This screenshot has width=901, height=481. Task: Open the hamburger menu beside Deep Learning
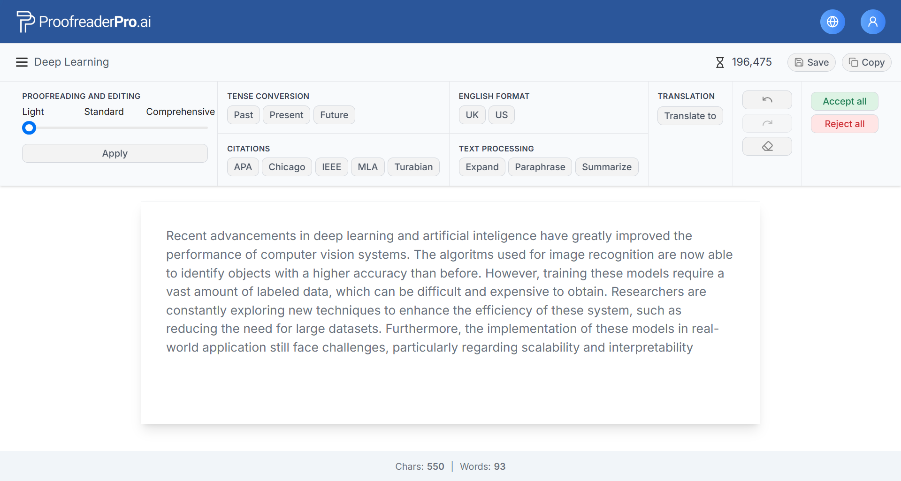[22, 62]
